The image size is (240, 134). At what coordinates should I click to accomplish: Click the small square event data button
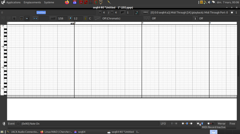[18, 124]
